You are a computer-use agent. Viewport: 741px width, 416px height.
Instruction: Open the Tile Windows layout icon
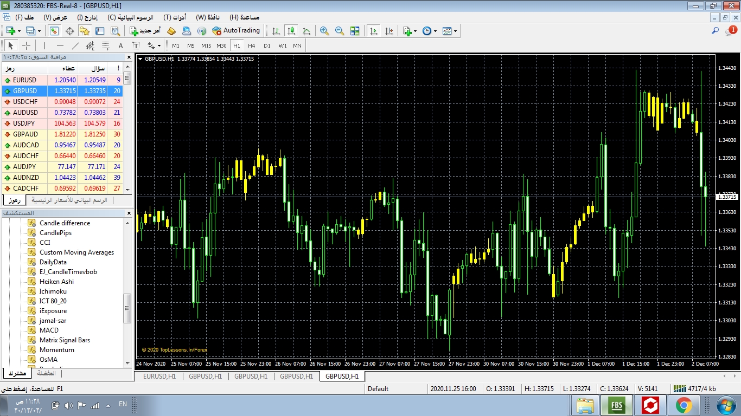355,31
